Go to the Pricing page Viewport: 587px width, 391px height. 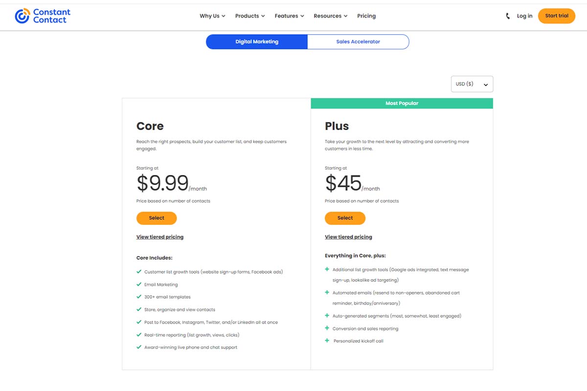pos(366,16)
